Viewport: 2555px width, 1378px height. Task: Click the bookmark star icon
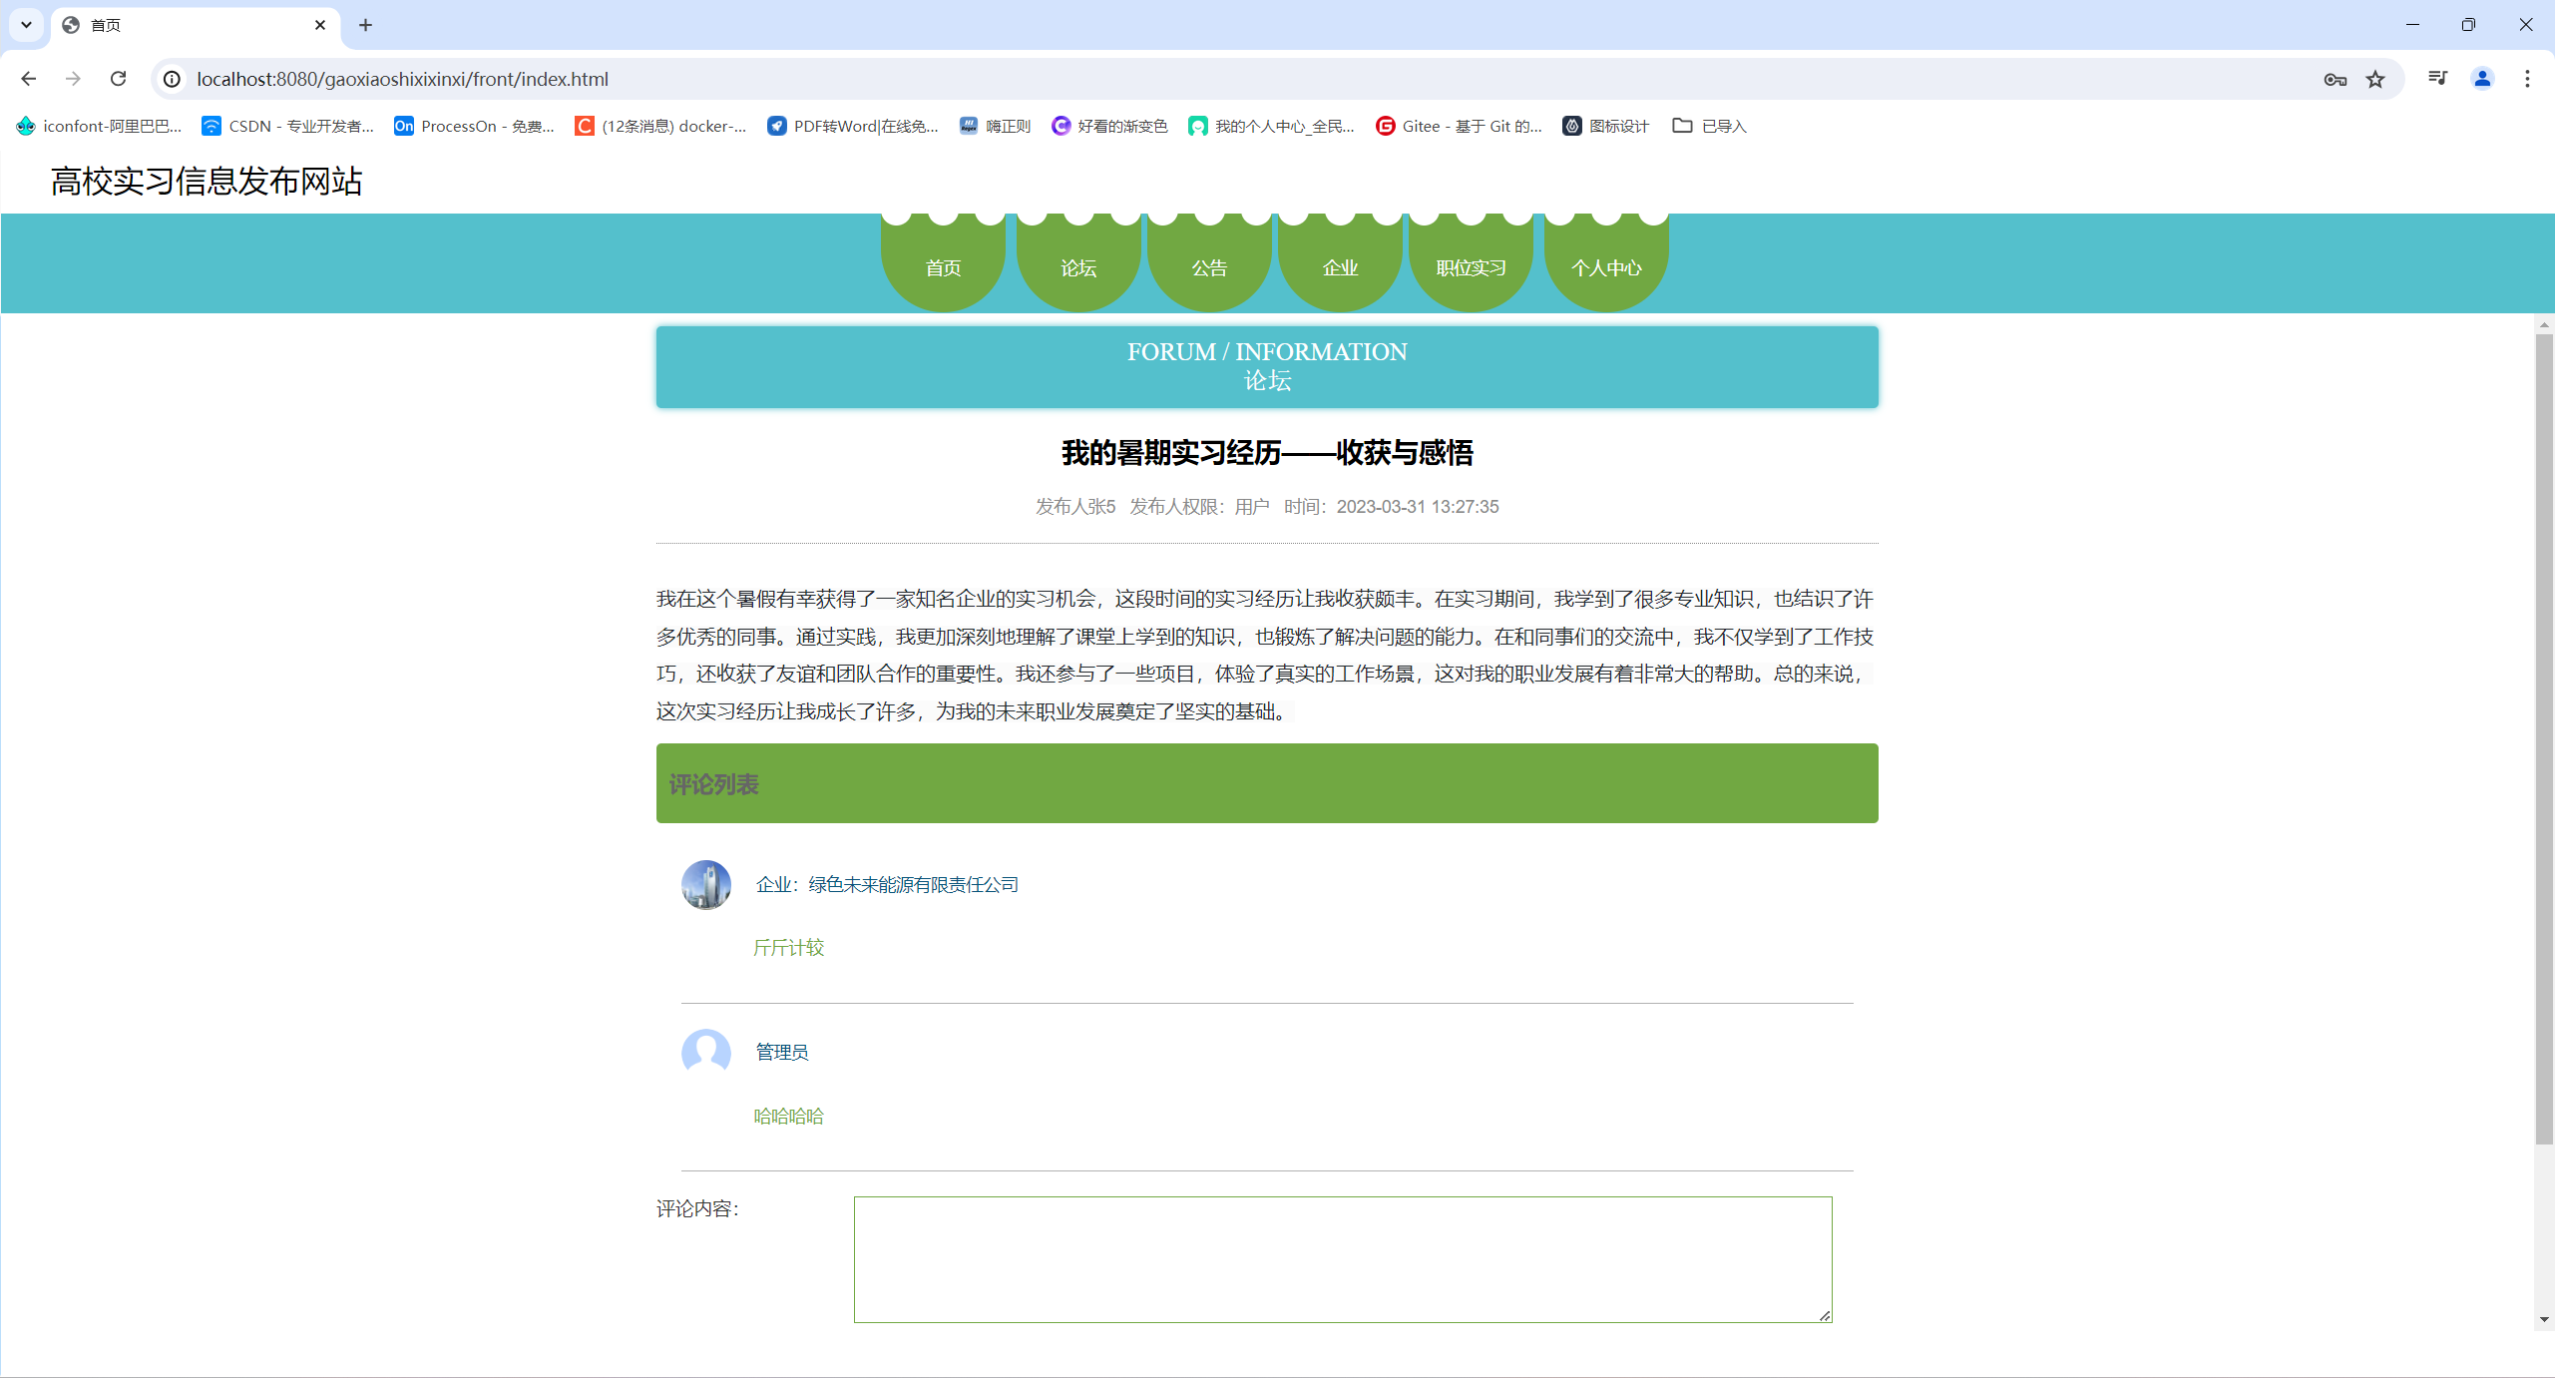pyautogui.click(x=2375, y=79)
